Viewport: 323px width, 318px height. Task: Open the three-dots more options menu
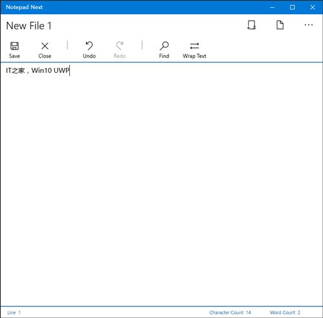coord(309,25)
